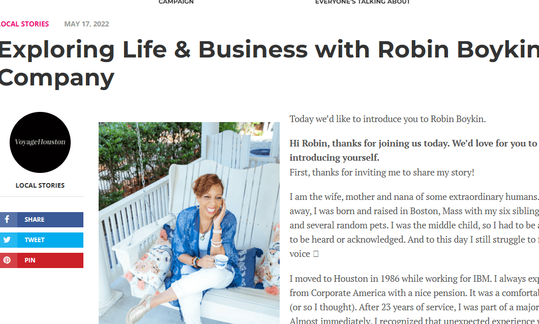Click the pink LOCAL STORIES link
Image resolution: width=539 pixels, height=324 pixels.
coord(24,24)
